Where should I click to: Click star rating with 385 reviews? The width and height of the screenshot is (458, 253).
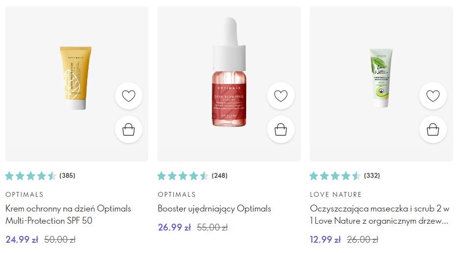click(x=40, y=176)
